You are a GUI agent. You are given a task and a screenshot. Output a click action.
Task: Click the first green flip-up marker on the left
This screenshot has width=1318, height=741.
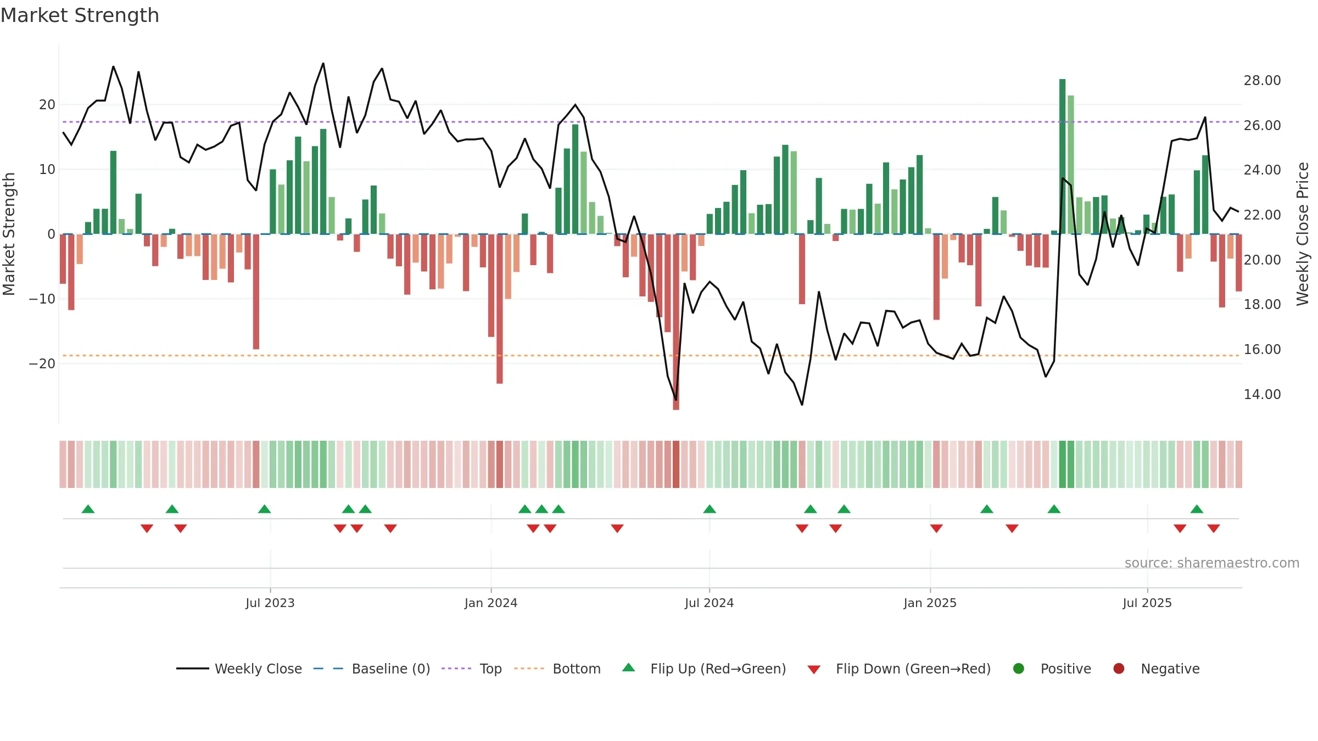coord(88,509)
